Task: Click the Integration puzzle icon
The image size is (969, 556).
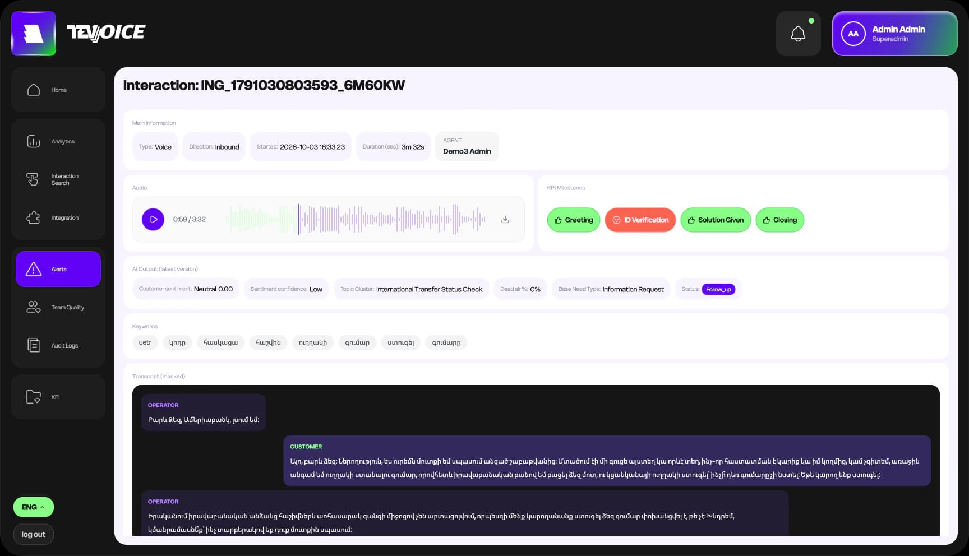Action: click(x=34, y=217)
